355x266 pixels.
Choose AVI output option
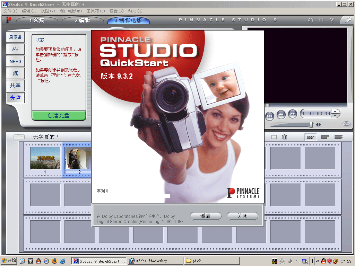click(15, 49)
